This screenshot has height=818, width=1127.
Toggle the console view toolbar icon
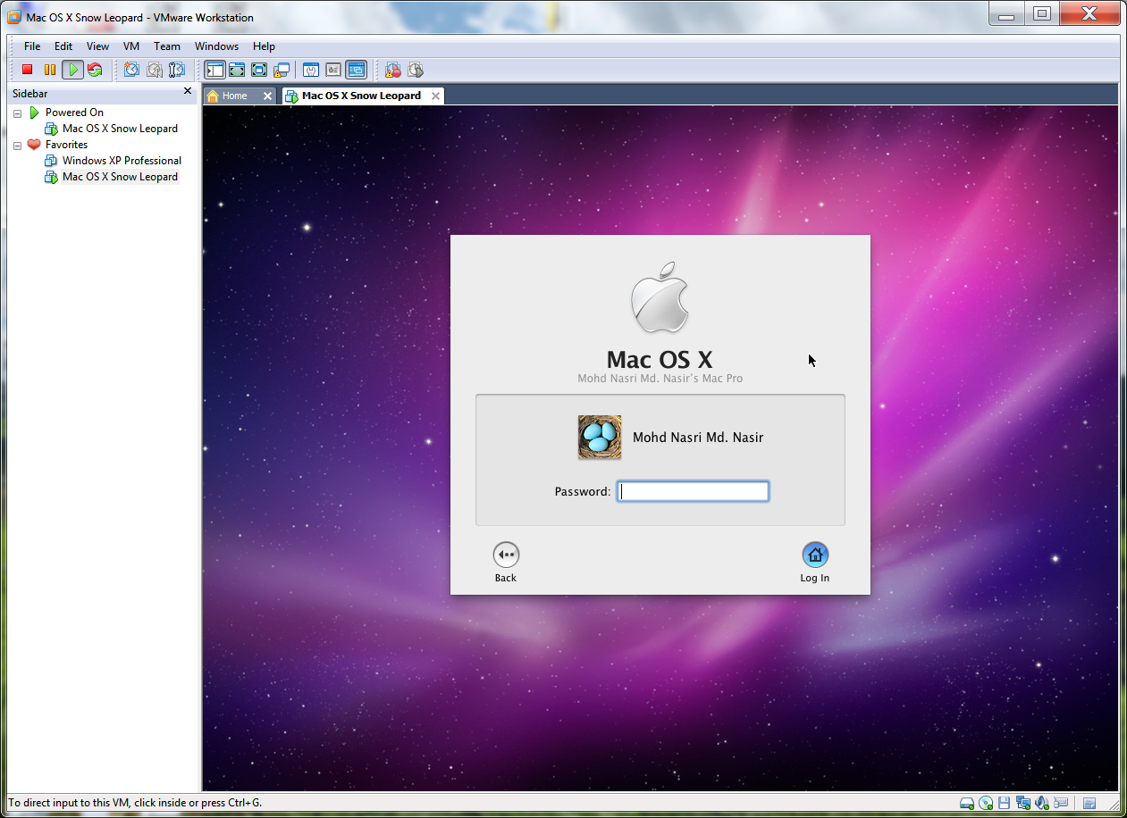click(356, 70)
